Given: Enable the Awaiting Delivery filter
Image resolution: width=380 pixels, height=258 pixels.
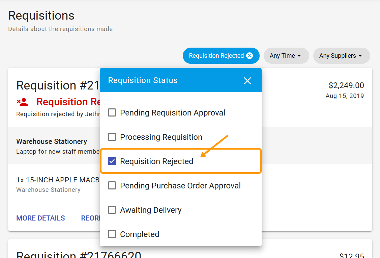Looking at the screenshot, I should tap(112, 210).
